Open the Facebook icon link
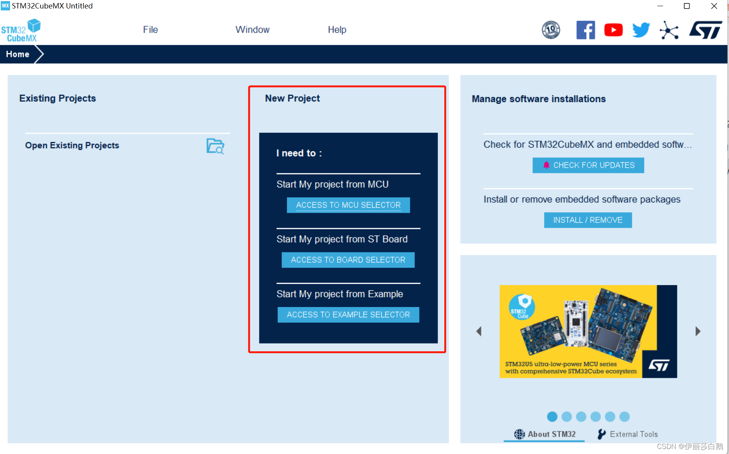The image size is (729, 454). 586,30
